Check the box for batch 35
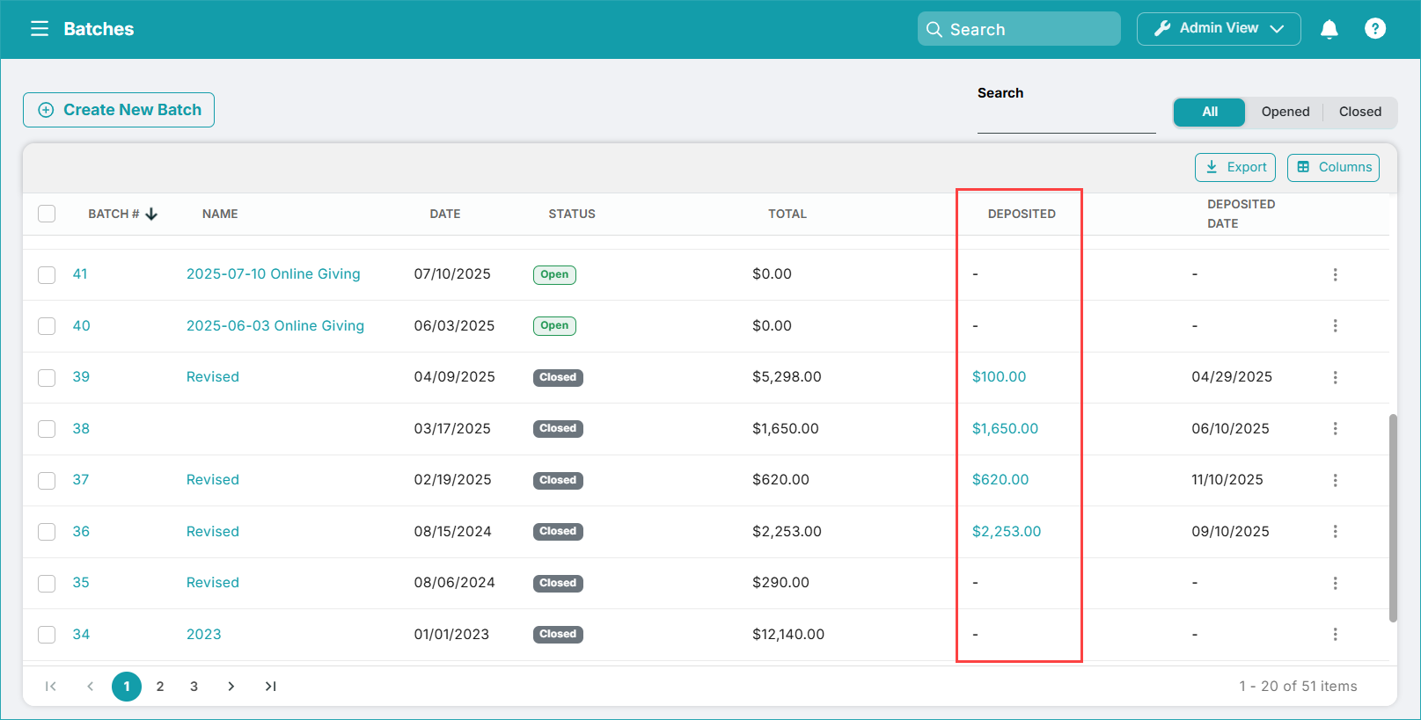 47,584
